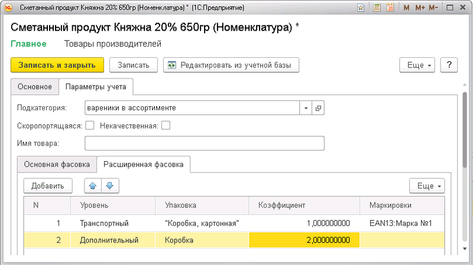Select the Параметры учета tab
This screenshot has height=265, width=473.
(96, 87)
